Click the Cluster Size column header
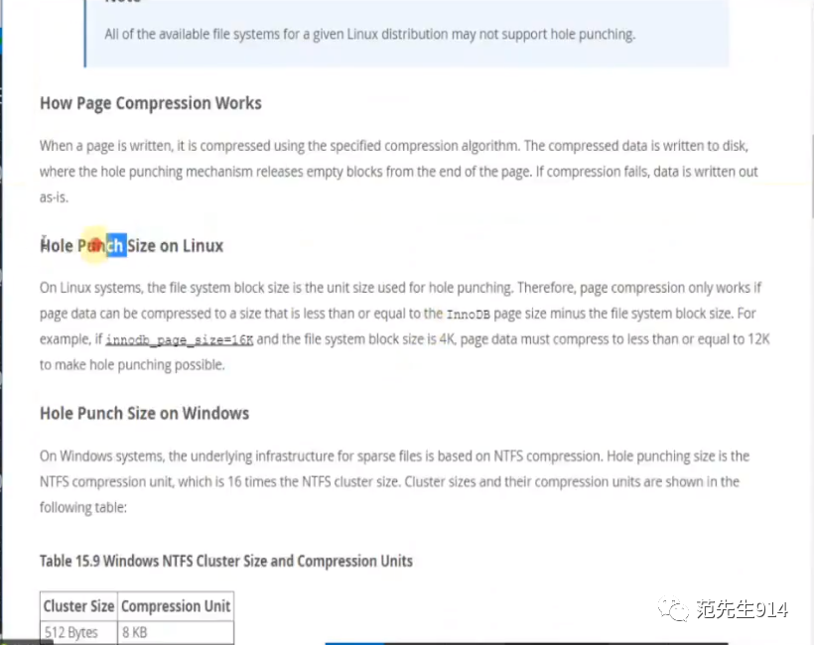The image size is (814, 645). (x=78, y=606)
